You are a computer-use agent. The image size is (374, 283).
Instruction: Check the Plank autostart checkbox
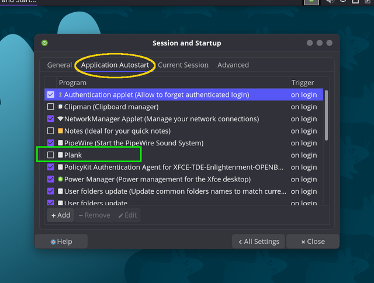[x=51, y=155]
